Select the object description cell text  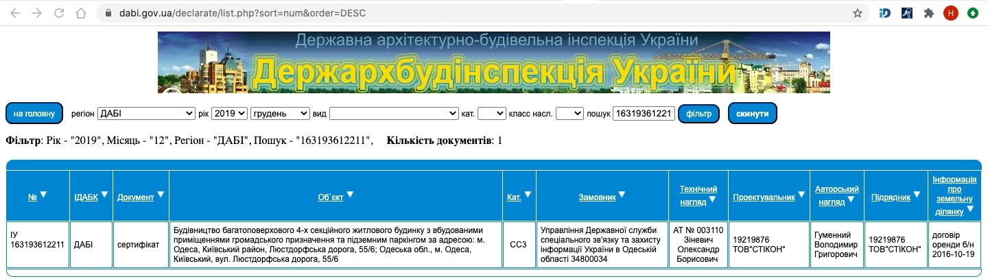point(336,244)
